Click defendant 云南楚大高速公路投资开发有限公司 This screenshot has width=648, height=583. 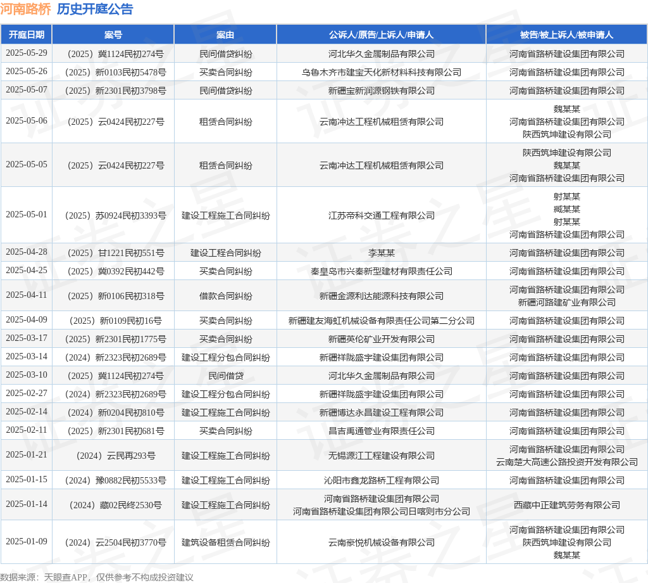(x=566, y=462)
